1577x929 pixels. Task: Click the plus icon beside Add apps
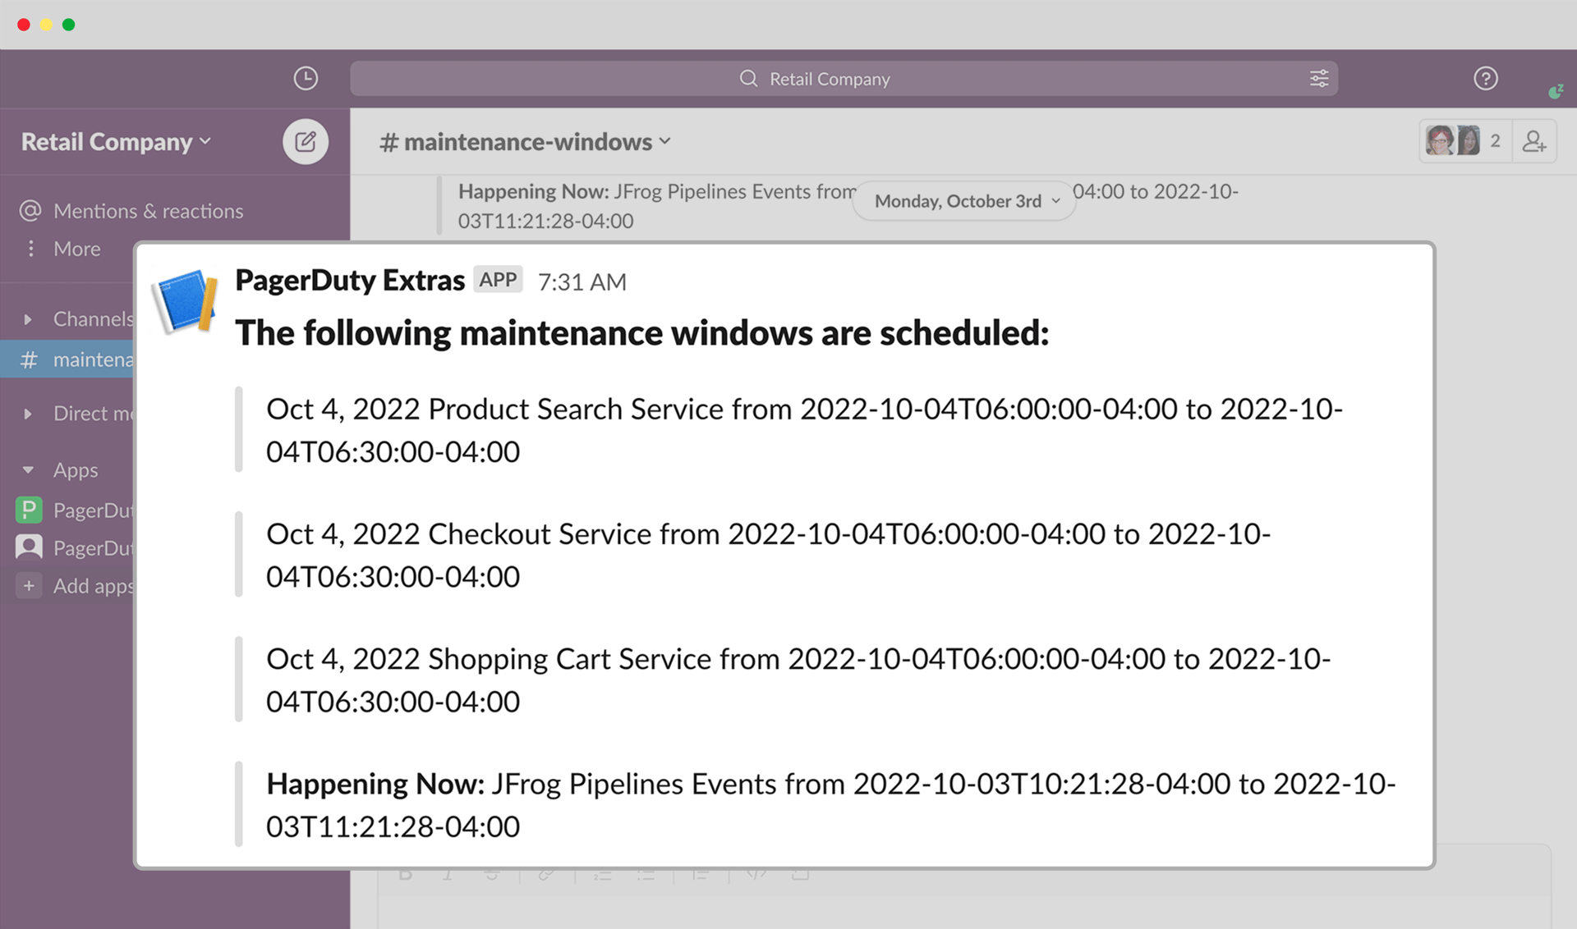coord(30,586)
